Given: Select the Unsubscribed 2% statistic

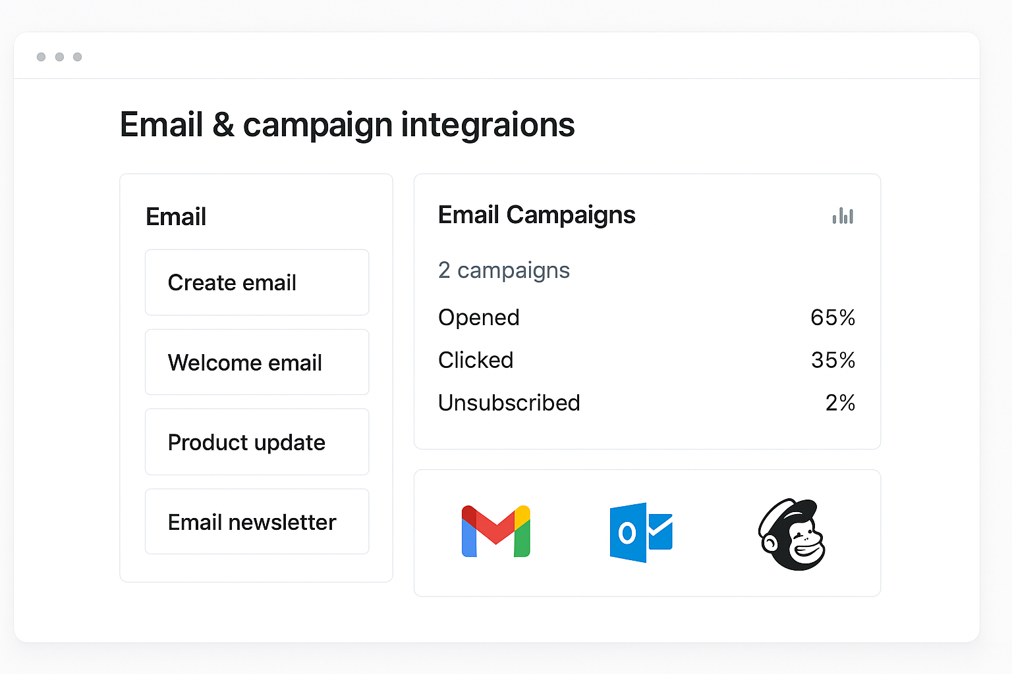Looking at the screenshot, I should click(646, 403).
